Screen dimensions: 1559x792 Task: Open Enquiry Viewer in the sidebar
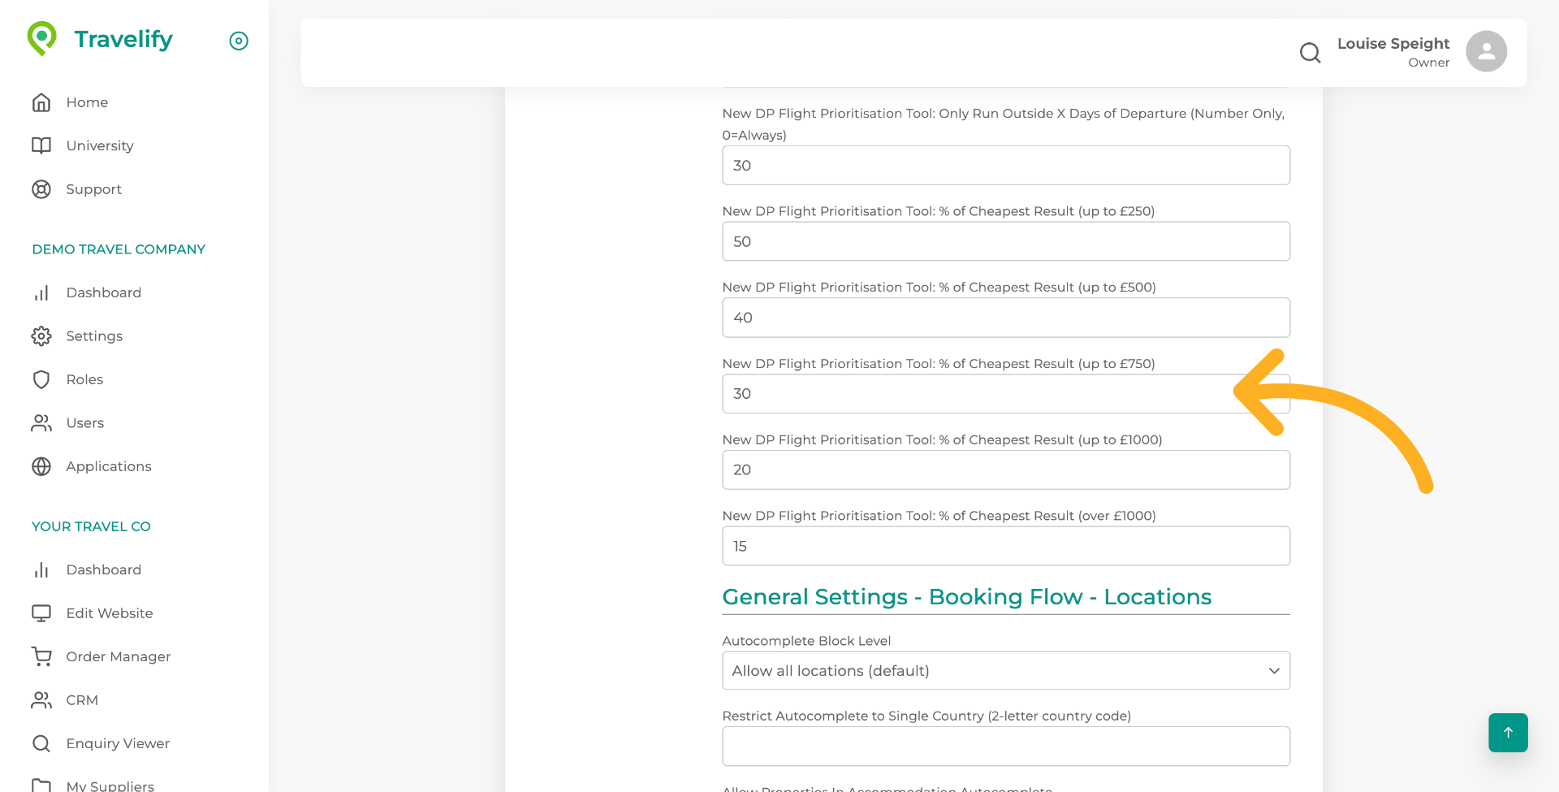point(118,743)
